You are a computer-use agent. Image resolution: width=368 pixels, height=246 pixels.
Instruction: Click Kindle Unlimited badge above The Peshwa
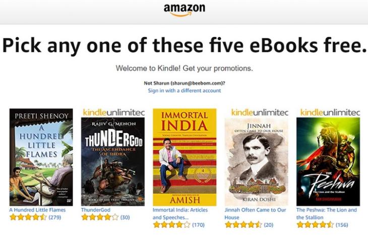[x=330, y=113]
